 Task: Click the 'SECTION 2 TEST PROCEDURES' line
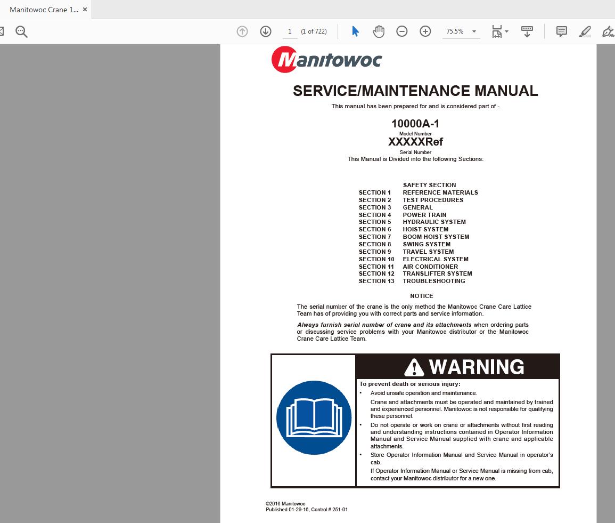click(x=411, y=200)
